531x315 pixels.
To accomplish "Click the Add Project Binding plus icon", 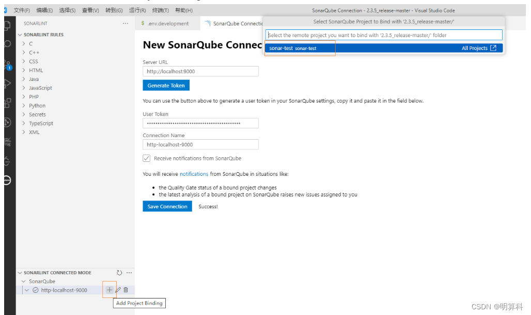I will point(110,290).
